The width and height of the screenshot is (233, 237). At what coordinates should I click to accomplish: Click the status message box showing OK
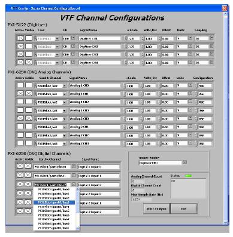188,189
